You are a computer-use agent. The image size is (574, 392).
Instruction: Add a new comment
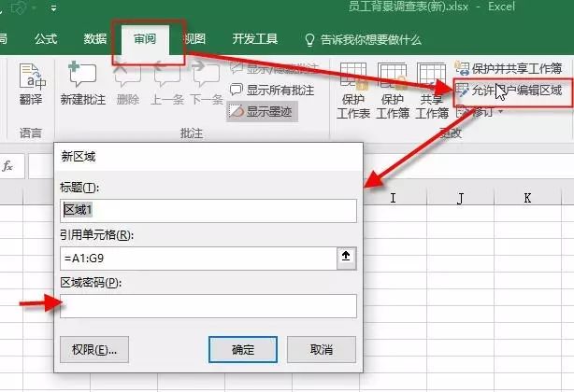coord(83,83)
